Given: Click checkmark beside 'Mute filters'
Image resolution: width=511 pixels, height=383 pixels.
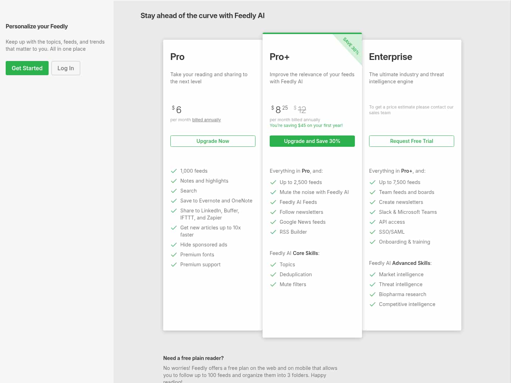Looking at the screenshot, I should tap(273, 284).
